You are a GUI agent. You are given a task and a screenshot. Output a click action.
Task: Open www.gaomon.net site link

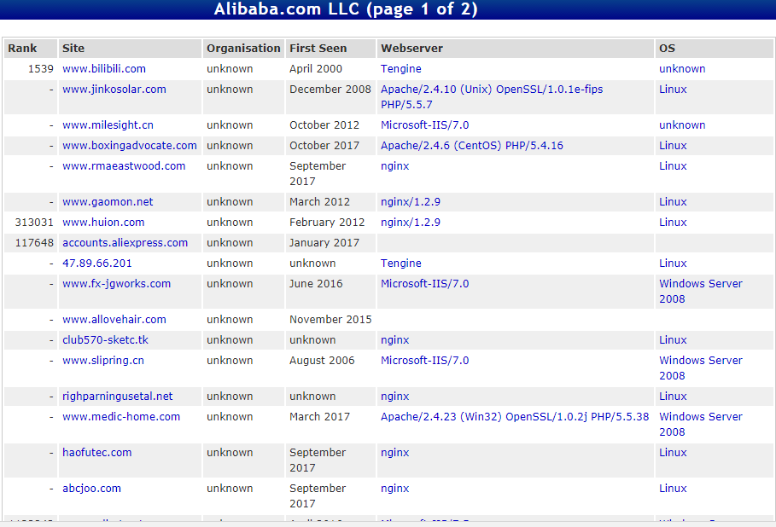[x=108, y=202]
